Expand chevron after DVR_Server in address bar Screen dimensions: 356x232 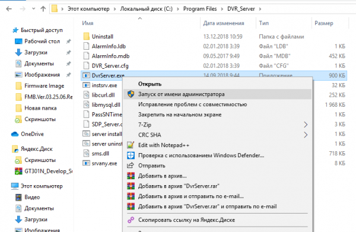click(260, 9)
